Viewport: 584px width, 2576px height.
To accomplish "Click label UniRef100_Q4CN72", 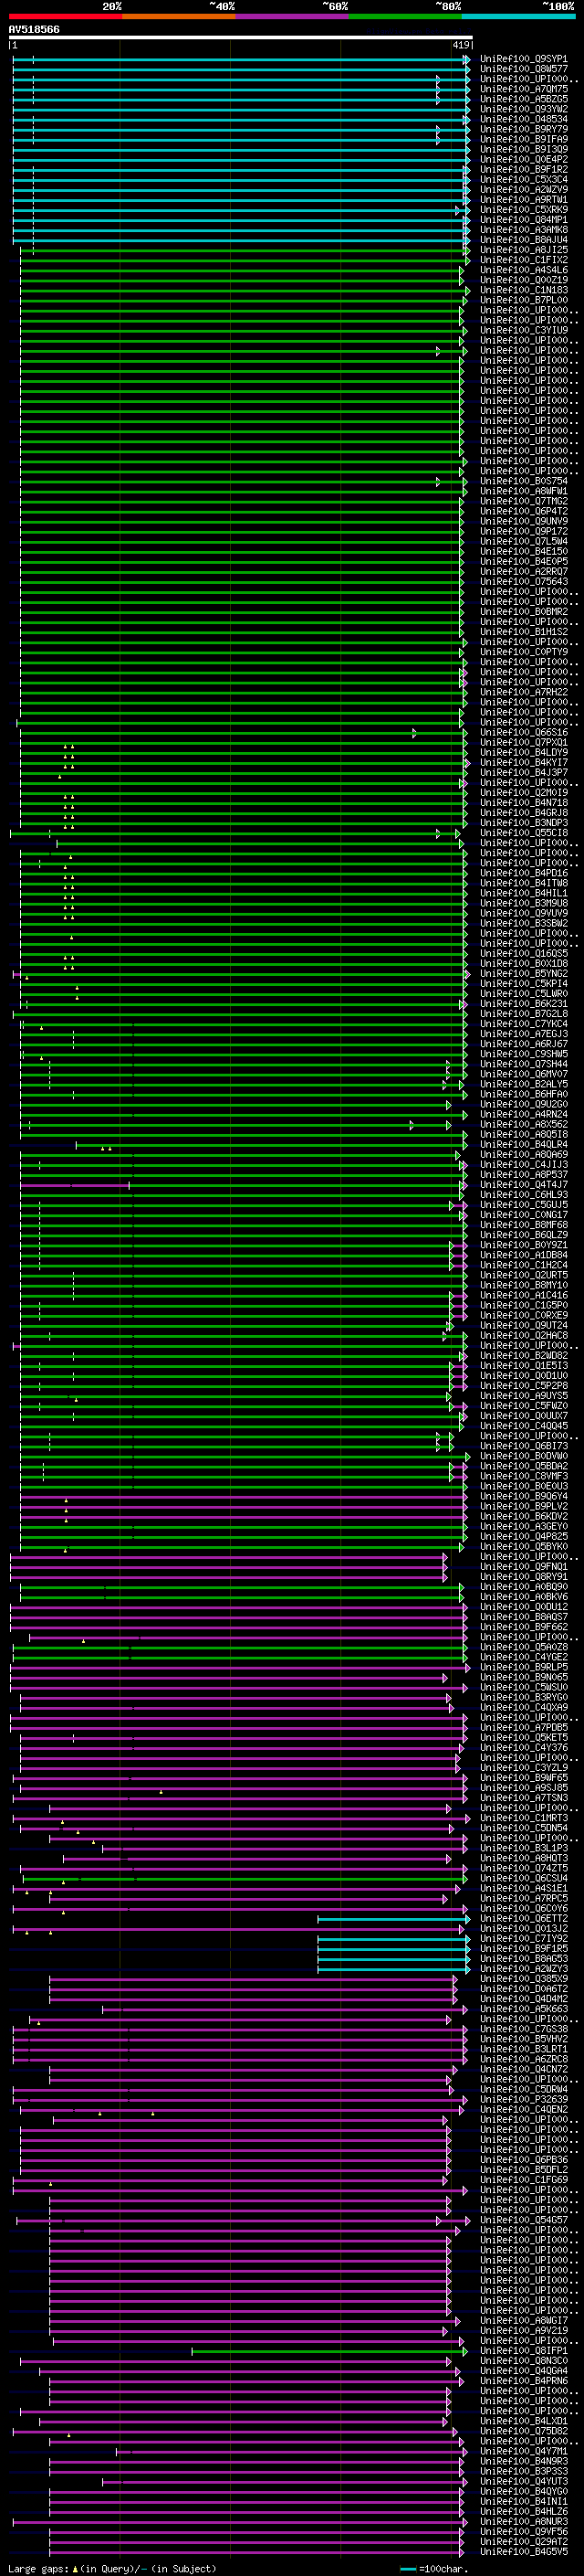I will pyautogui.click(x=523, y=2069).
